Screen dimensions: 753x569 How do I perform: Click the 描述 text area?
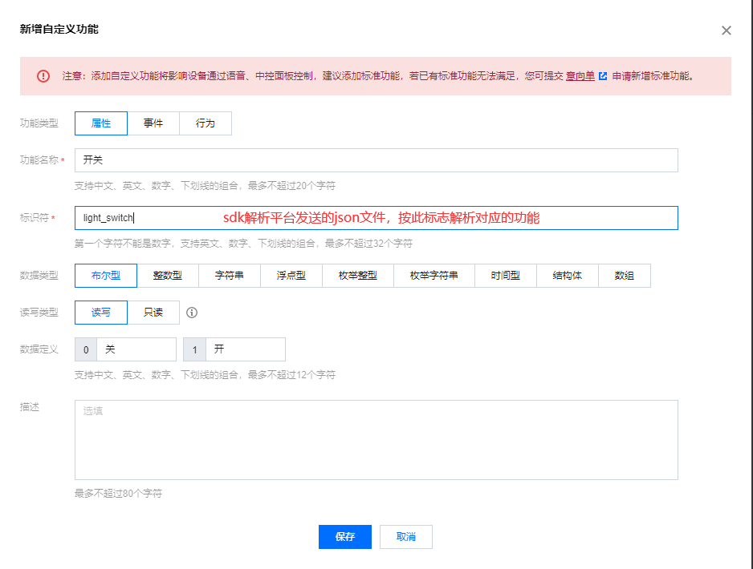click(376, 439)
